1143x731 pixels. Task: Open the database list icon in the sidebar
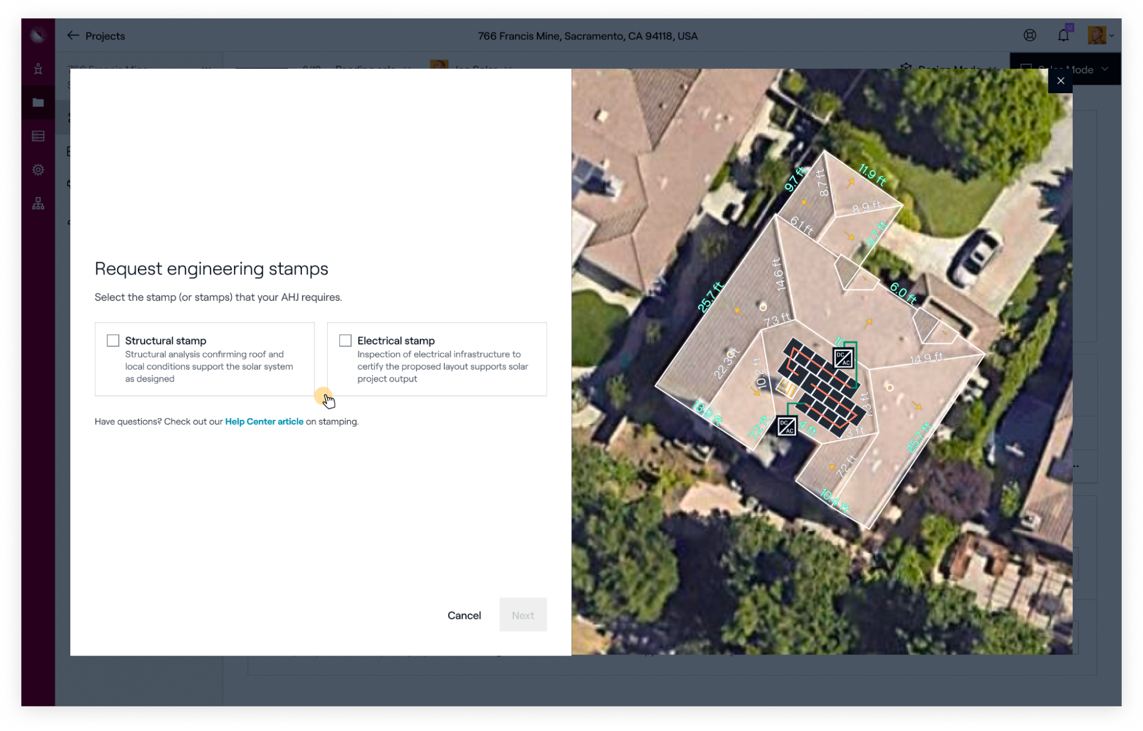[x=38, y=136]
